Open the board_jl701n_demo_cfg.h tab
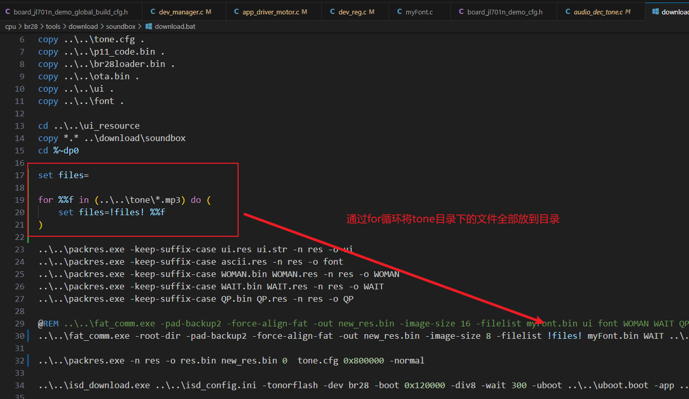689x399 pixels. pyautogui.click(x=504, y=12)
